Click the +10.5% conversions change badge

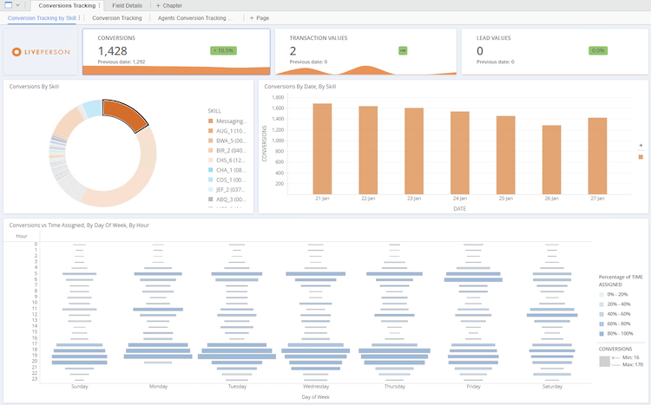click(x=223, y=50)
